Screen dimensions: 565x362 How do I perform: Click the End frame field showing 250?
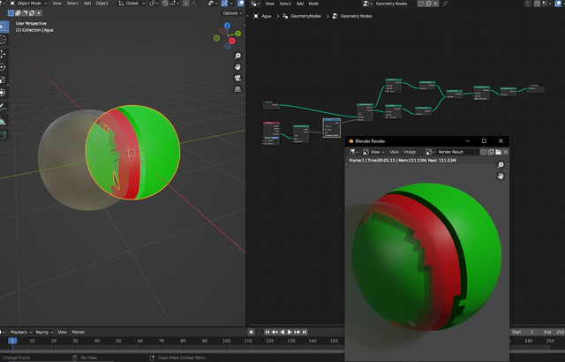point(554,332)
